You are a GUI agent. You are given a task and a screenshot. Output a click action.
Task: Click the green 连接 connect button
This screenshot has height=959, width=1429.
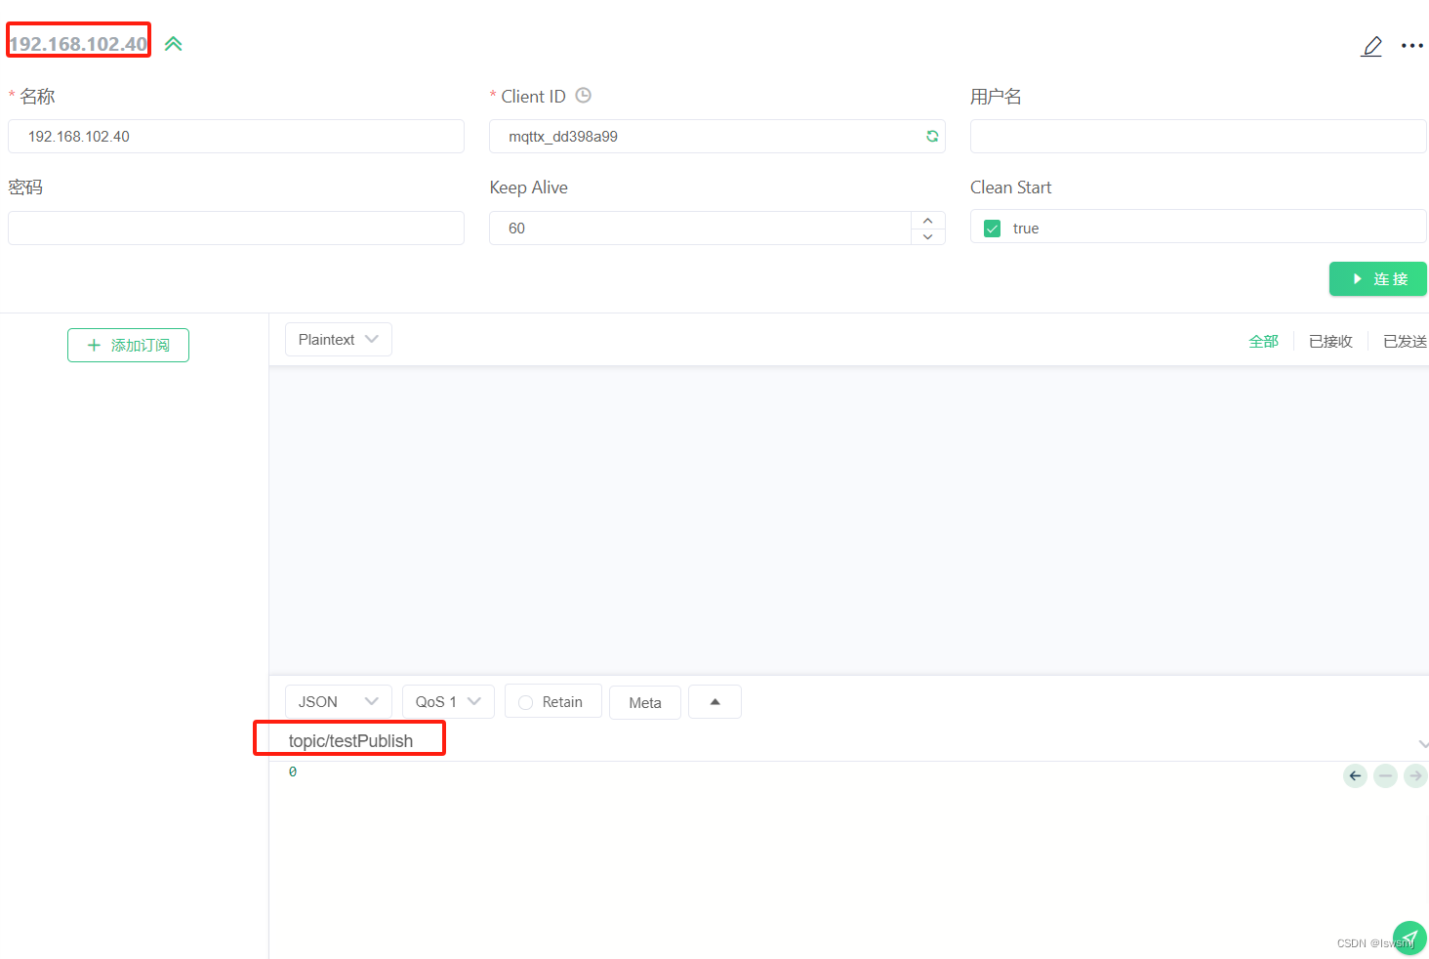click(x=1377, y=278)
